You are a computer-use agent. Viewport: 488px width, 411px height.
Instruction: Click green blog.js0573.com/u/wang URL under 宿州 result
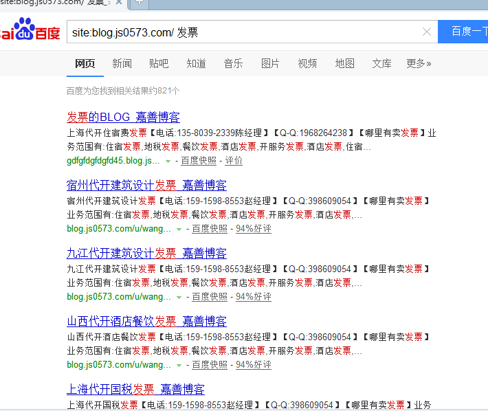pyautogui.click(x=119, y=229)
